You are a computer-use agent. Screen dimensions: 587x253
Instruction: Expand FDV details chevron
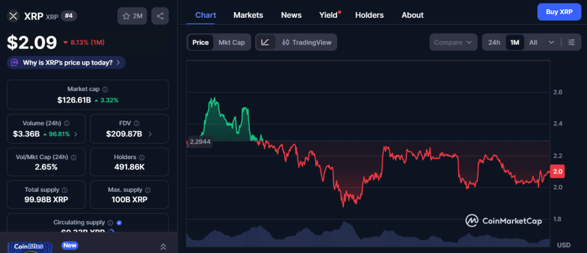click(150, 134)
